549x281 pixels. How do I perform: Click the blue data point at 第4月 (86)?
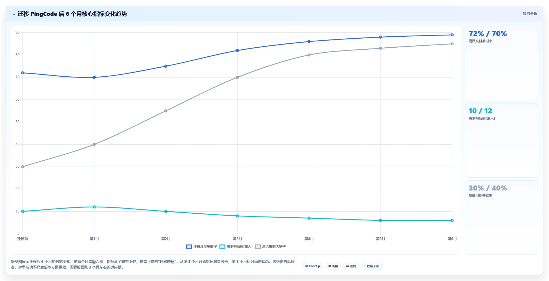pyautogui.click(x=309, y=42)
